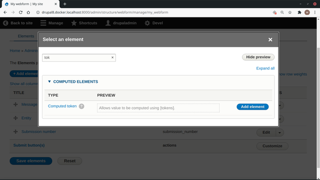This screenshot has width=320, height=180.
Task: Click the PREVIEW column header
Action: click(106, 95)
